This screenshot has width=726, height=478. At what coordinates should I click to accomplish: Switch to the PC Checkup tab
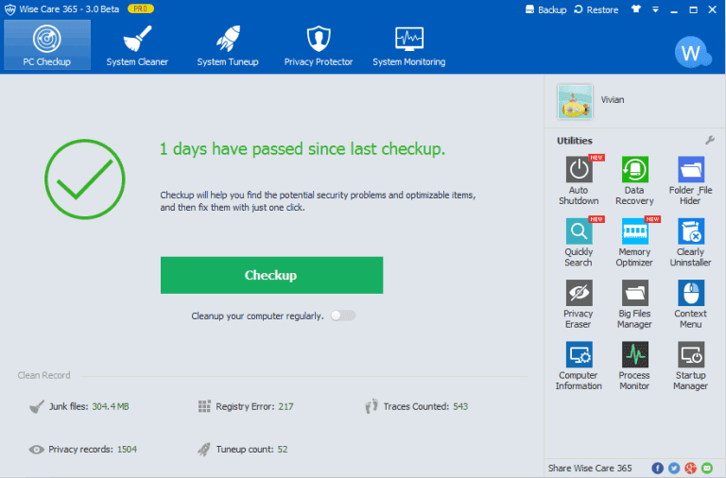47,45
